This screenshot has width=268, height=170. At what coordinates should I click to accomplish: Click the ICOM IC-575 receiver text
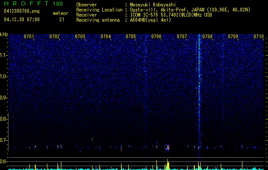[171, 15]
